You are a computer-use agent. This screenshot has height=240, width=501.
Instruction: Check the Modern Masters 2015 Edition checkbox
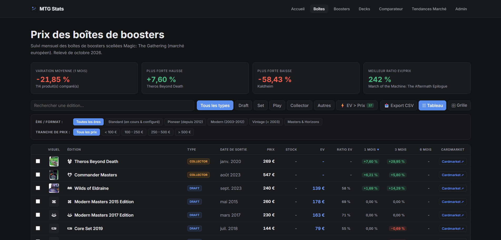coord(38,201)
